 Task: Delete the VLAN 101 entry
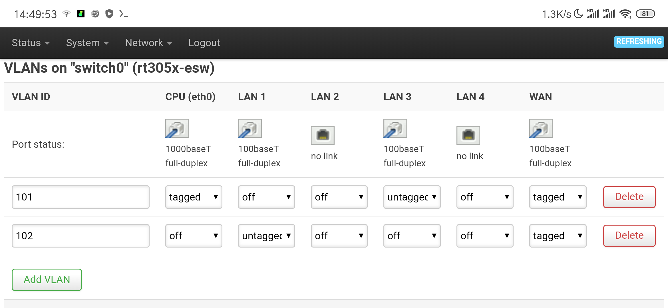[x=629, y=197]
